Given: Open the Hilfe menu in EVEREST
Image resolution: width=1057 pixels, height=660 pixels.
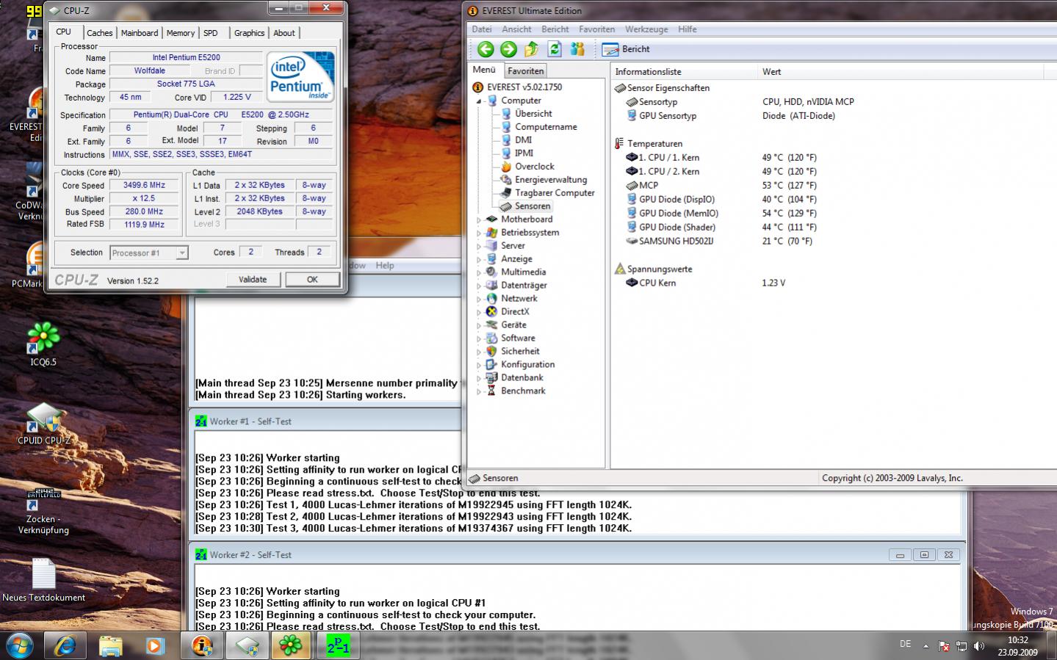Looking at the screenshot, I should point(688,29).
